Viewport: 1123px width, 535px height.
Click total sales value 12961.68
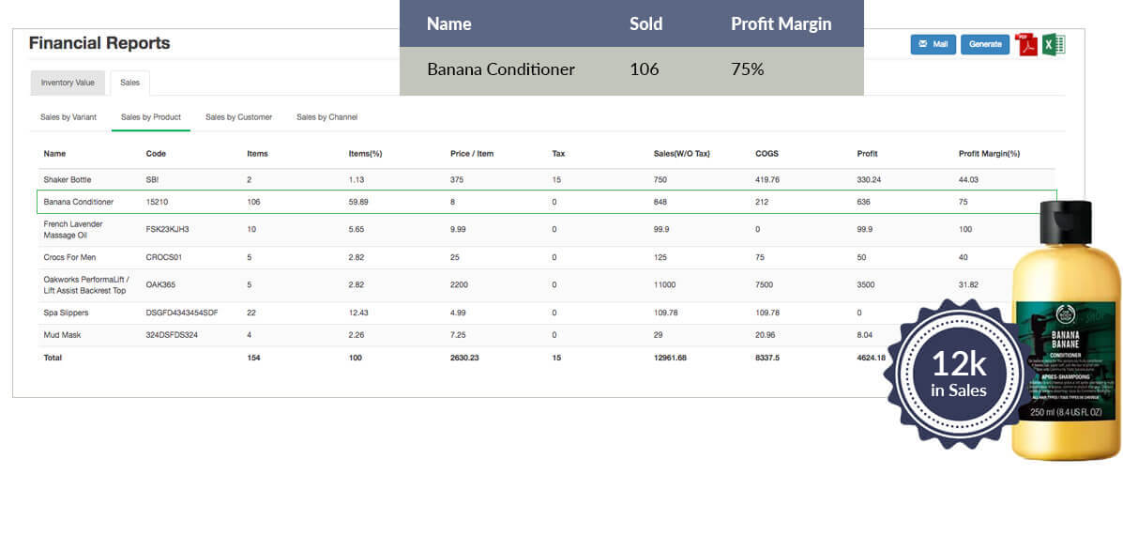670,358
